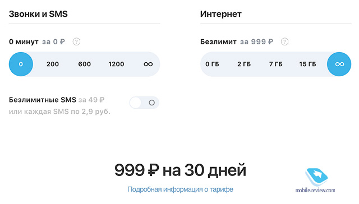Viewport: 359px width, 204px height.
Task: Select 15 ГБ internet option
Action: pyautogui.click(x=307, y=64)
